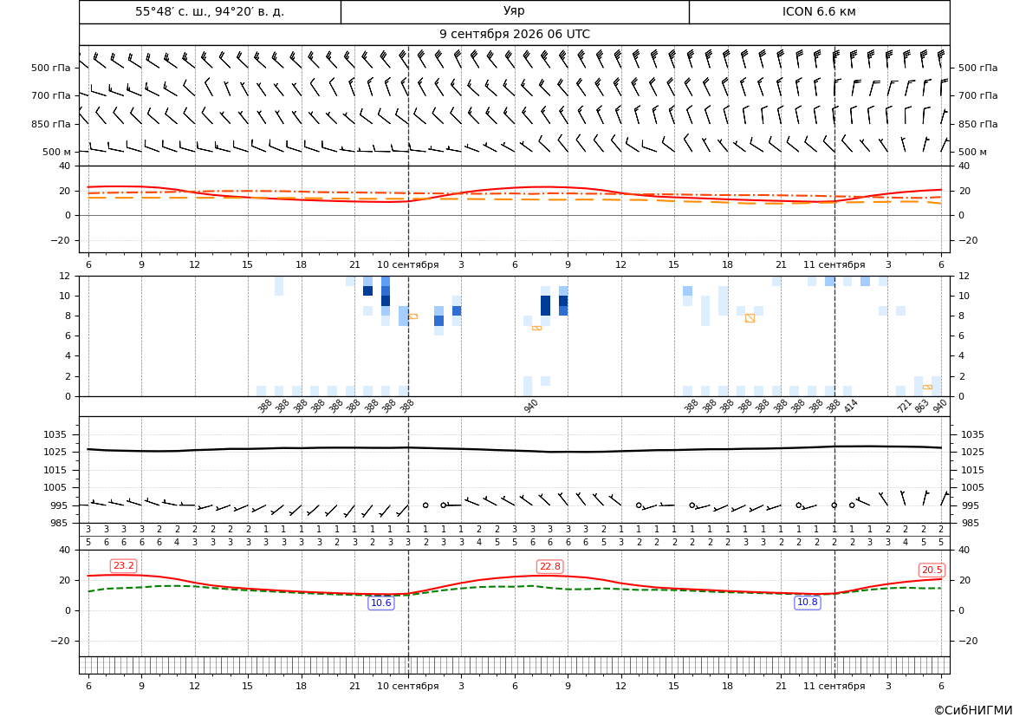Click the orange hatched box below 940 cloud column

click(x=536, y=328)
